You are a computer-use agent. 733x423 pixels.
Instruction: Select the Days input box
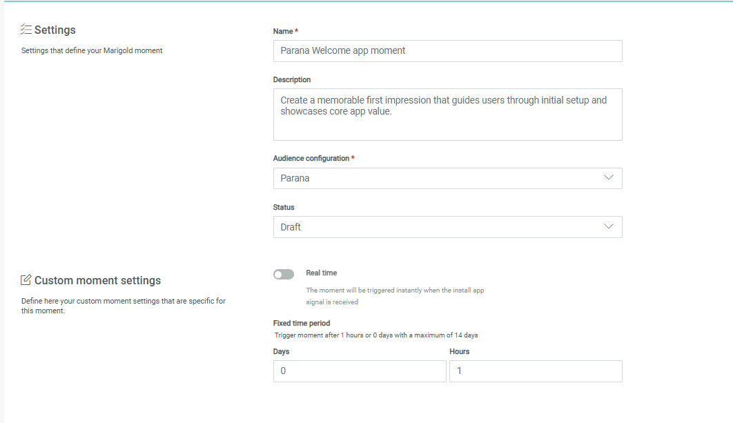360,371
